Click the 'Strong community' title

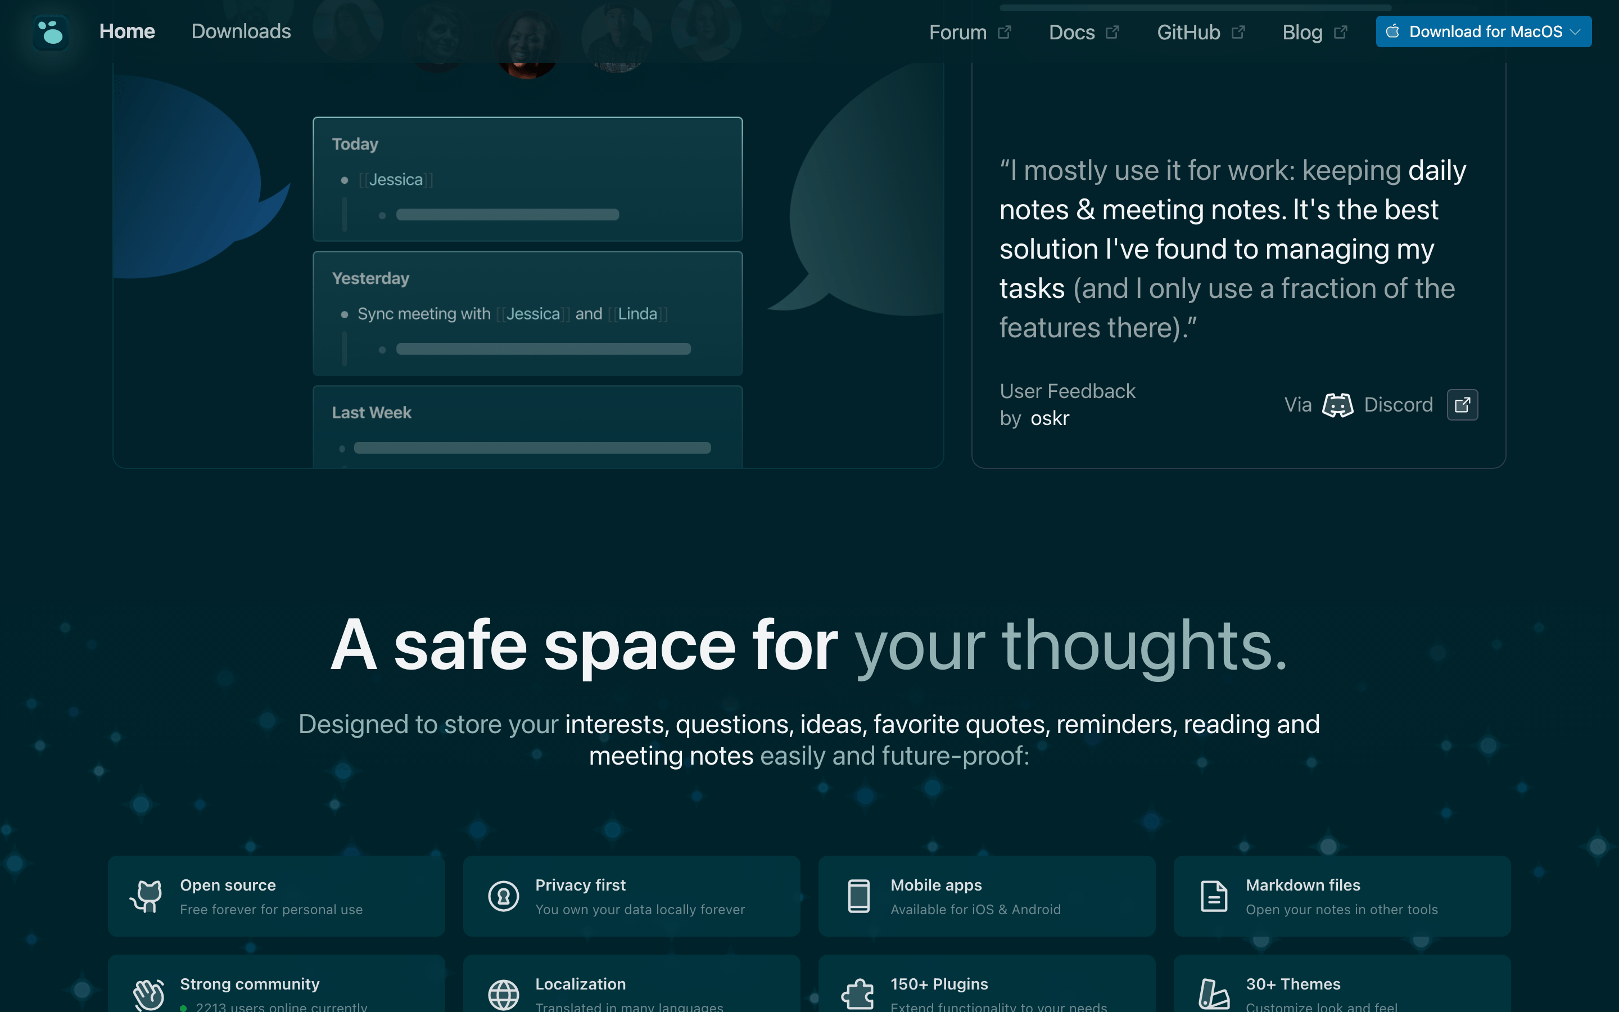tap(250, 984)
